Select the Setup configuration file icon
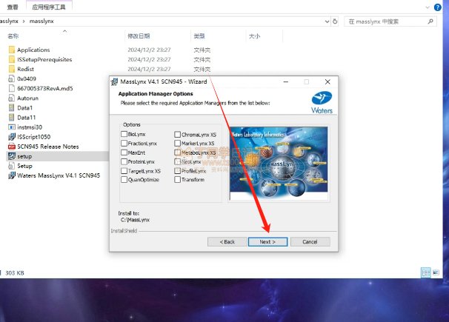The image size is (449, 322). [11, 166]
